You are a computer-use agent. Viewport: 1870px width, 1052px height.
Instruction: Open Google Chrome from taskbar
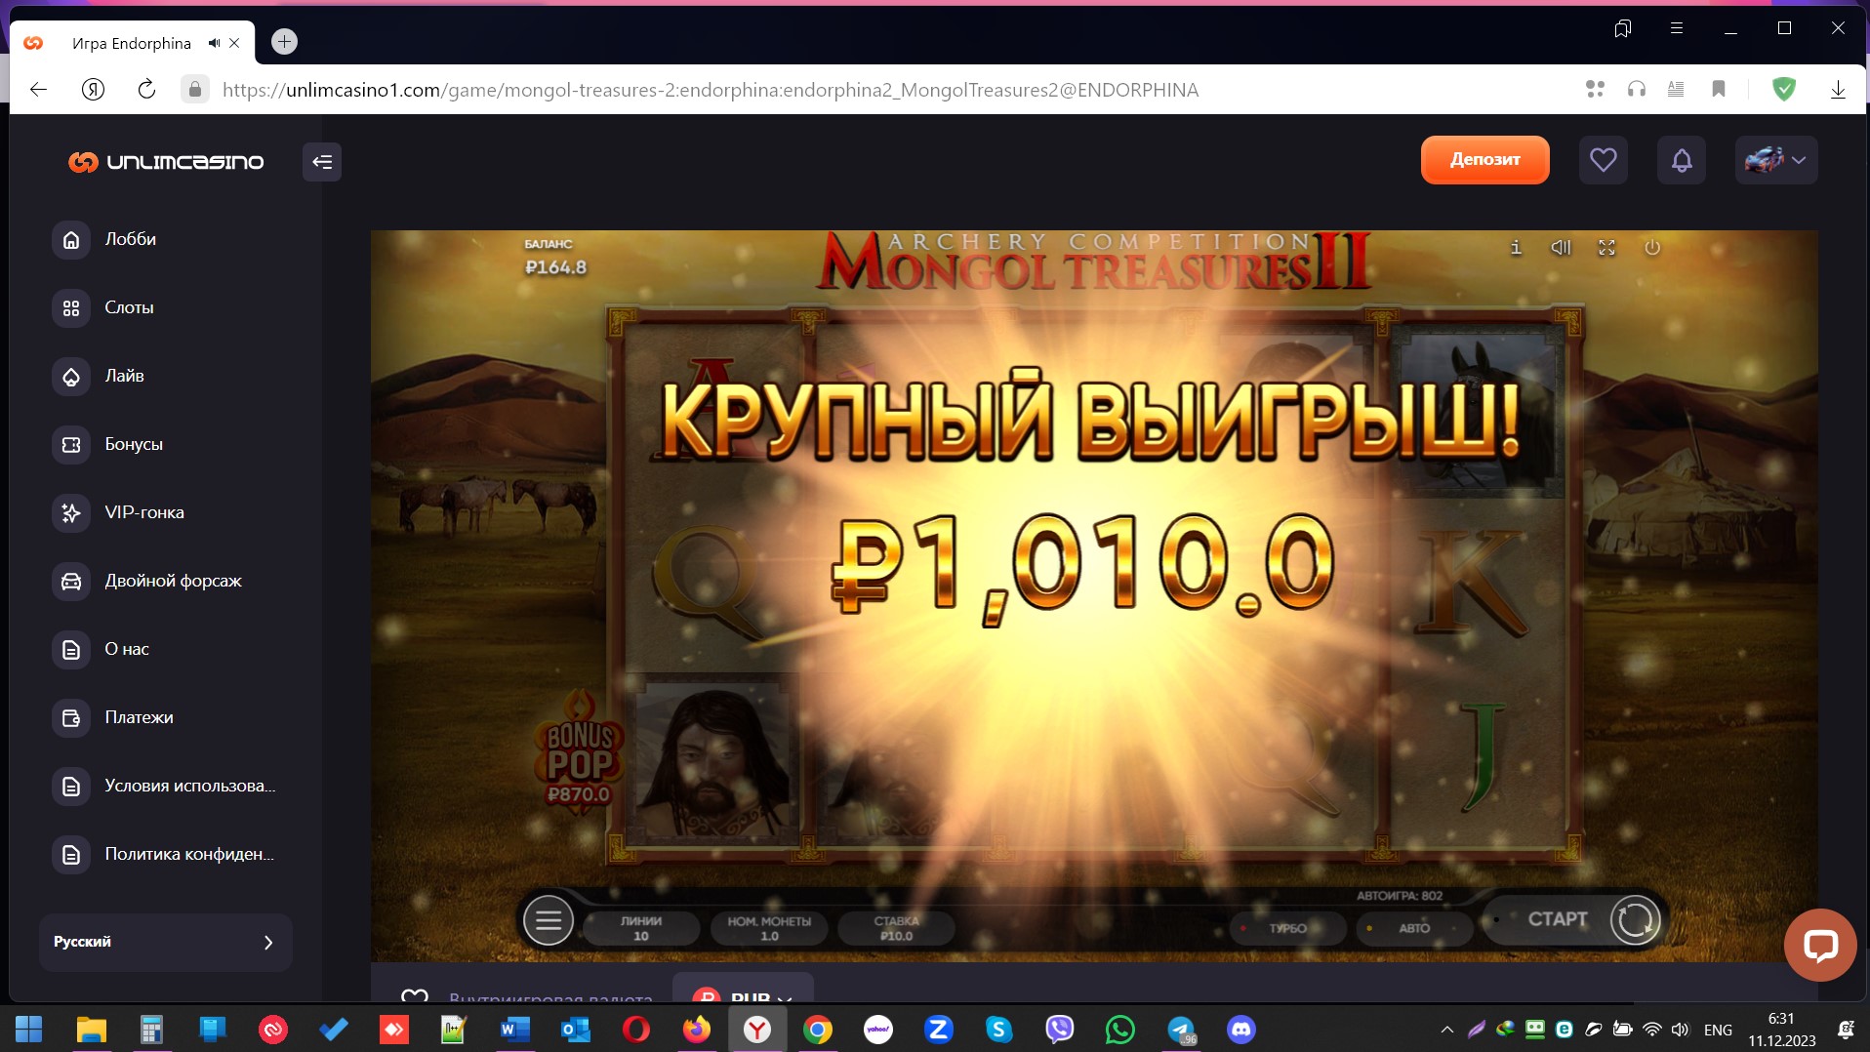[818, 1030]
